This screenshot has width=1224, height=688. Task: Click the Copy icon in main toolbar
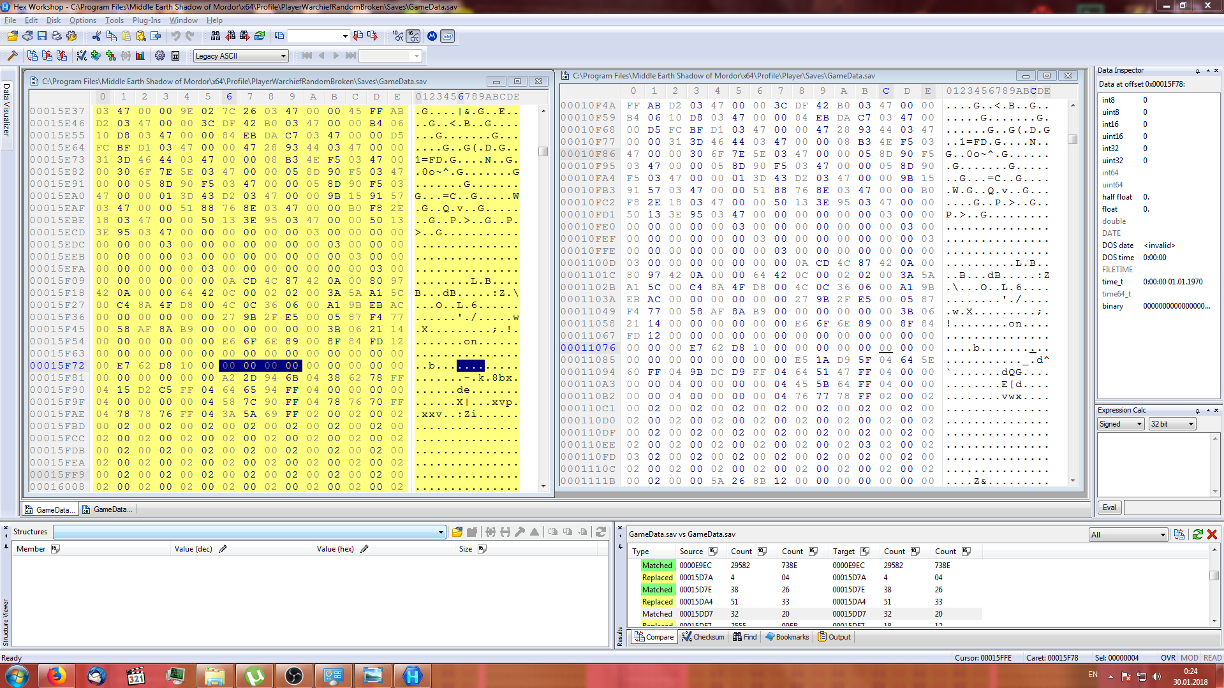coord(111,36)
